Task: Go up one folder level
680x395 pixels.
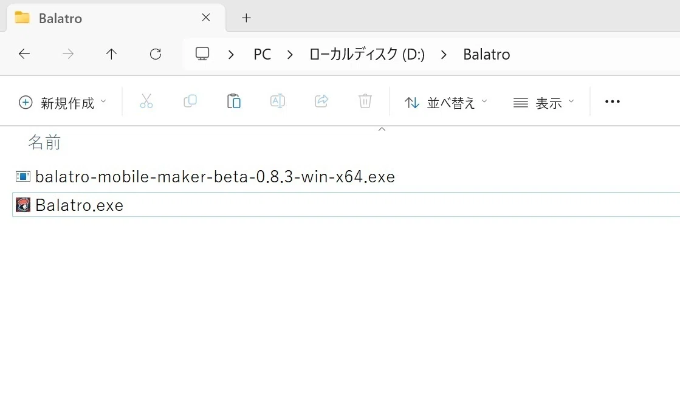Action: click(111, 53)
